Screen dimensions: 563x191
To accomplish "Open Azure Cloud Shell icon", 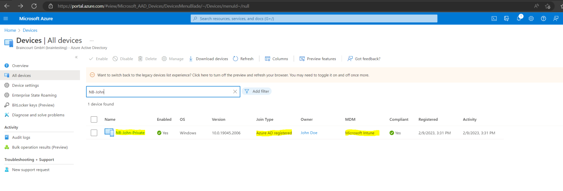I will [494, 19].
